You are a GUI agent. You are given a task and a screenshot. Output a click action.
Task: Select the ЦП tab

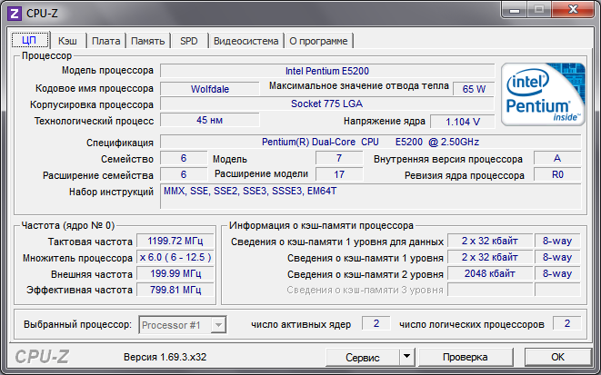point(28,40)
